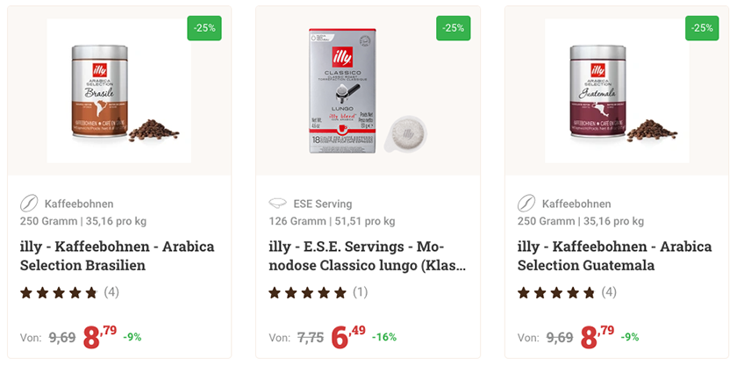Click the 8,79 price on Brasilien card
The height and width of the screenshot is (365, 737).
(x=100, y=336)
